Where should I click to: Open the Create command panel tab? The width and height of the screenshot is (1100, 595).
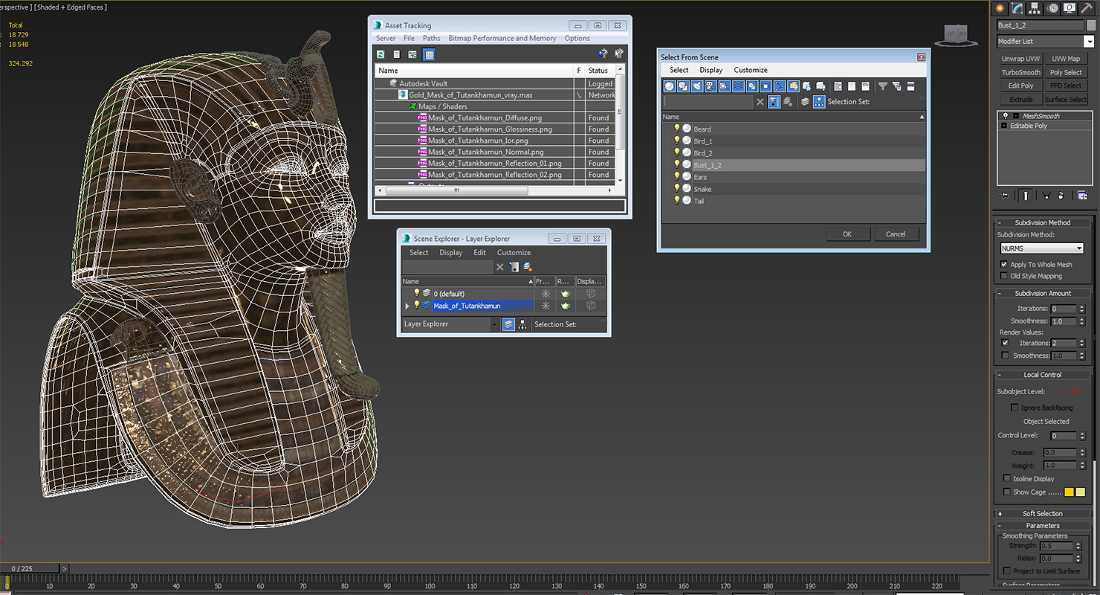pyautogui.click(x=1000, y=8)
